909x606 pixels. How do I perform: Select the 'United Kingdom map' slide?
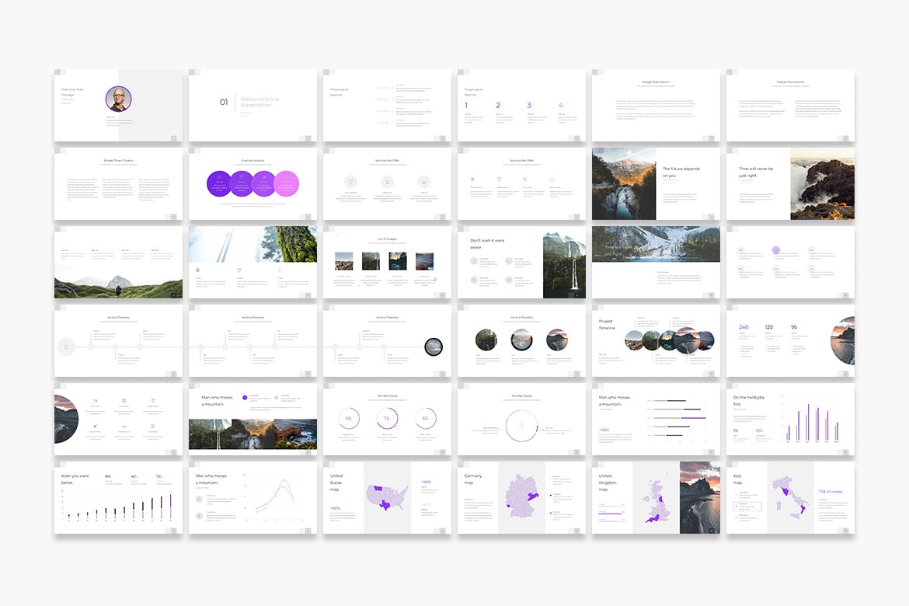pos(656,497)
